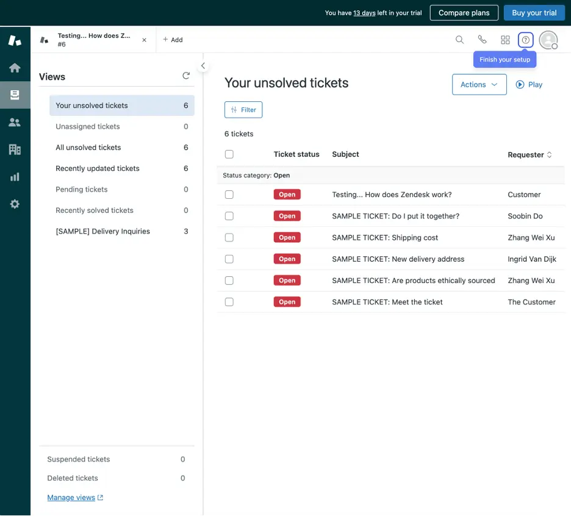The height and width of the screenshot is (516, 571).
Task: Open the Reporting analytics icon
Action: click(x=15, y=176)
